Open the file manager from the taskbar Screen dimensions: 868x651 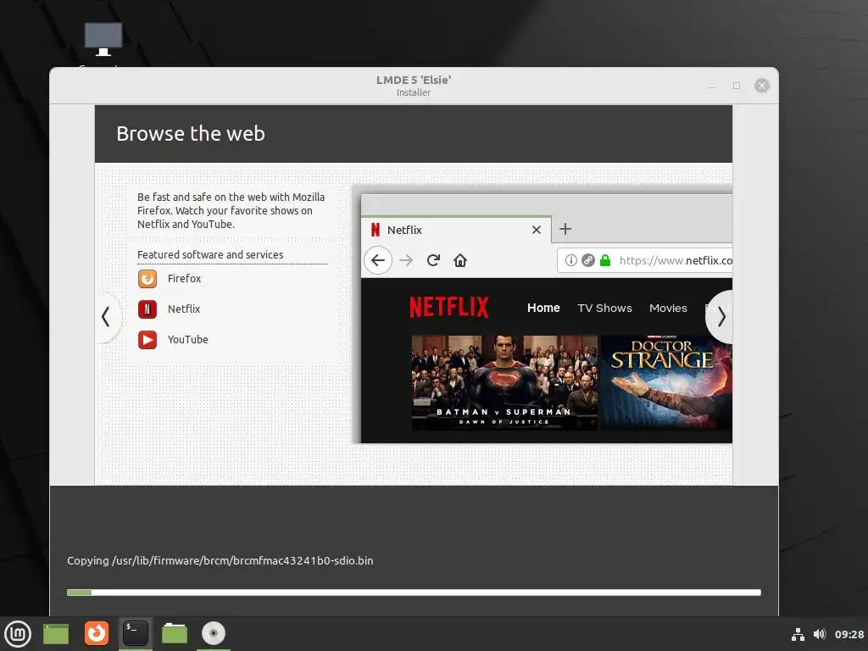[x=175, y=633]
